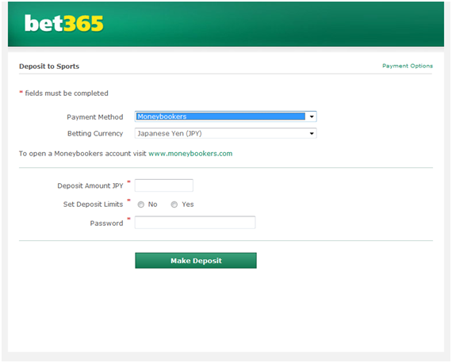Click the Betting Currency dropdown arrow

(x=312, y=133)
